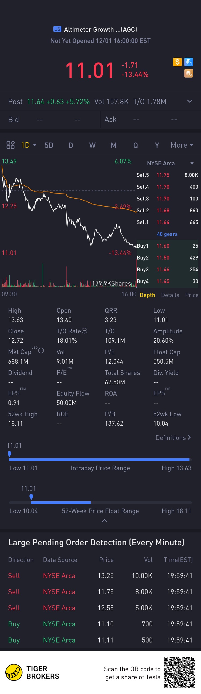
Task: Tap the Bid quote row
Action: click(x=50, y=120)
